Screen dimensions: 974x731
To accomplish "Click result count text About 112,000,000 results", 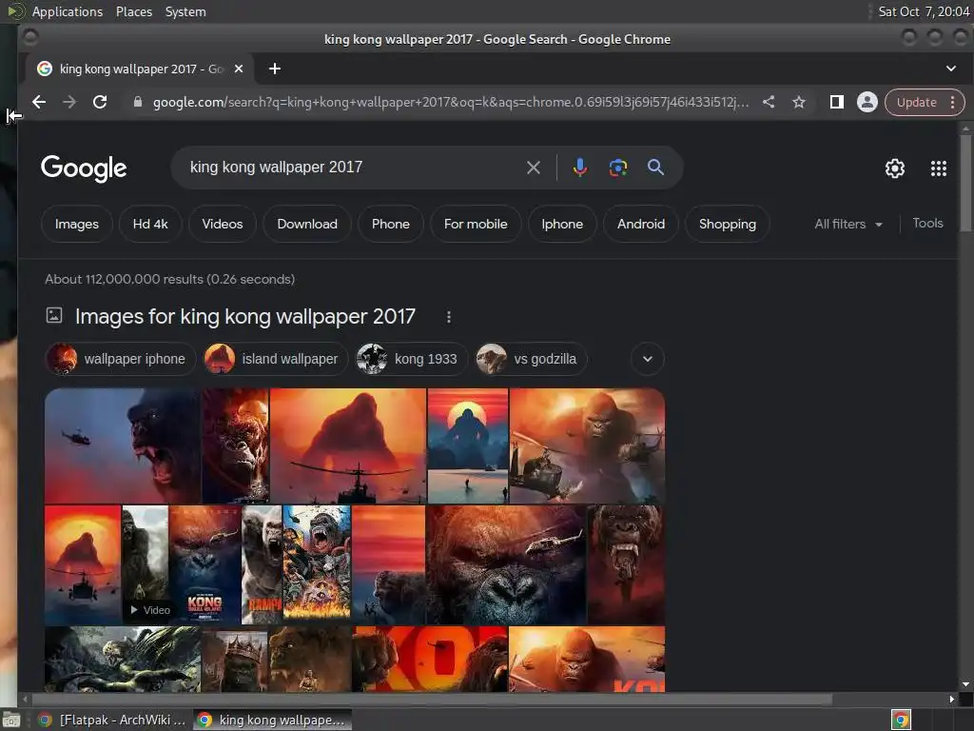I will click(169, 279).
